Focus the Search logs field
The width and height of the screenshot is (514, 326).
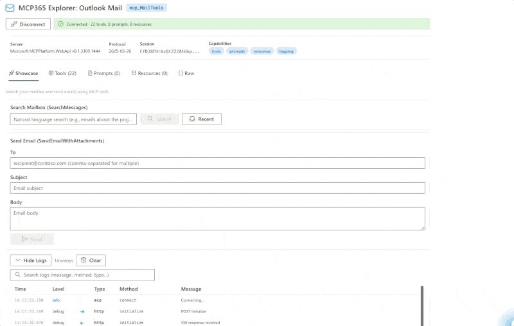point(82,275)
